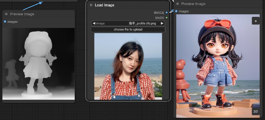Click the MASK output label

point(160,18)
